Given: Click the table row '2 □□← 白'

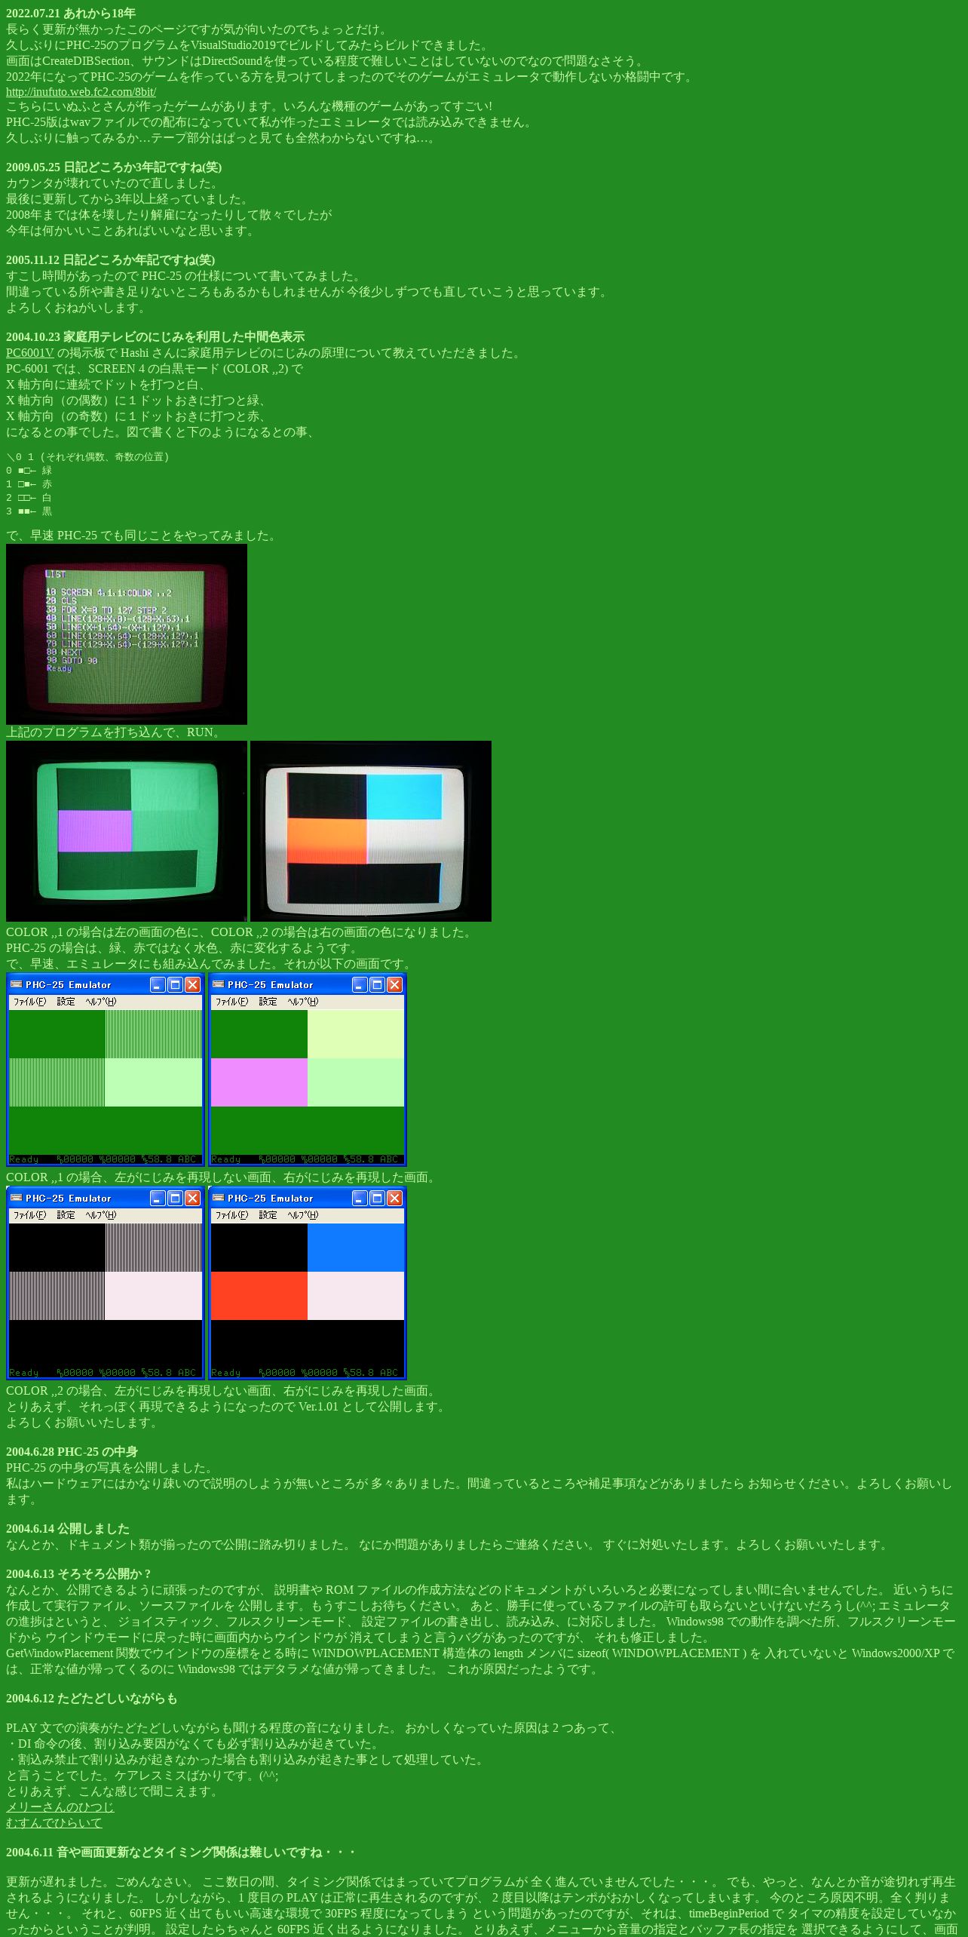Looking at the screenshot, I should [x=29, y=498].
